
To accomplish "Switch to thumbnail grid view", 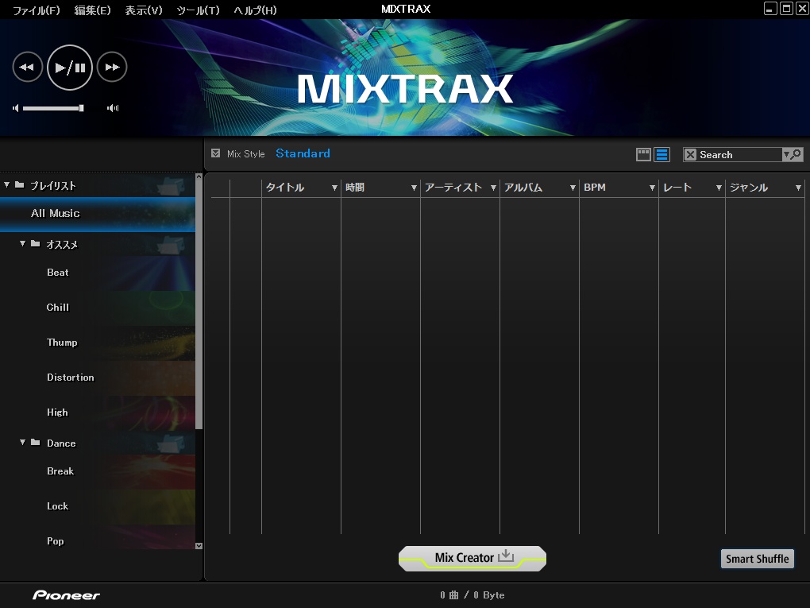I will point(643,155).
